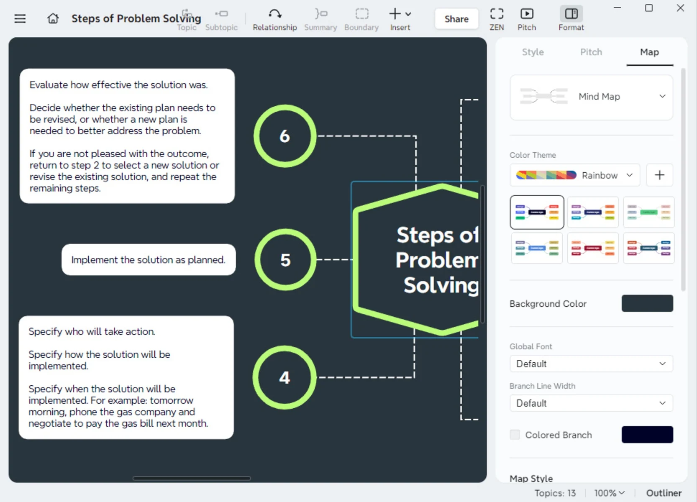Add a Boundary around topics
The height and width of the screenshot is (502, 697).
click(x=361, y=20)
